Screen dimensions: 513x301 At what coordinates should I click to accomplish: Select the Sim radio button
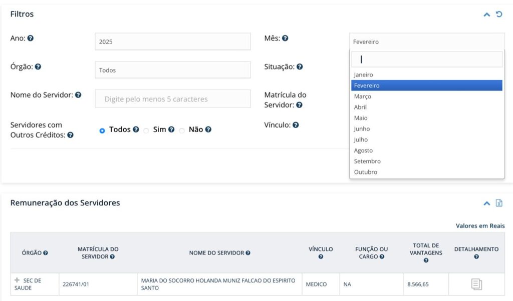(146, 130)
